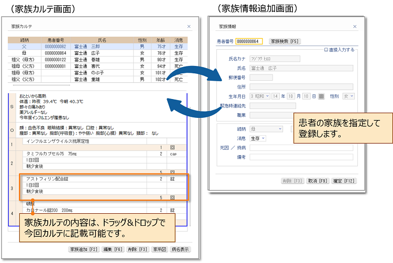Close the 家族情報 dialog
This screenshot has width=393, height=263.
coord(355,26)
